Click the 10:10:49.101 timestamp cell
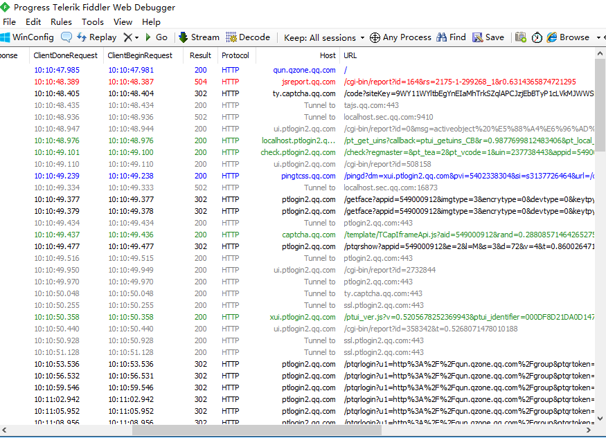Viewport: 606px width, 438px height. pos(57,152)
